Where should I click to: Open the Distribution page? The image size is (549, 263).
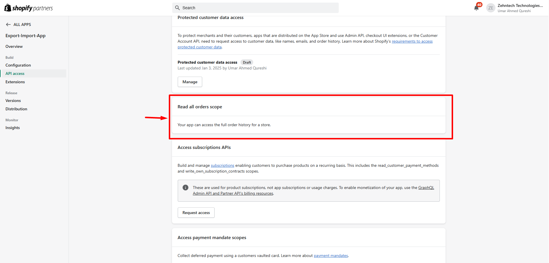pos(16,109)
